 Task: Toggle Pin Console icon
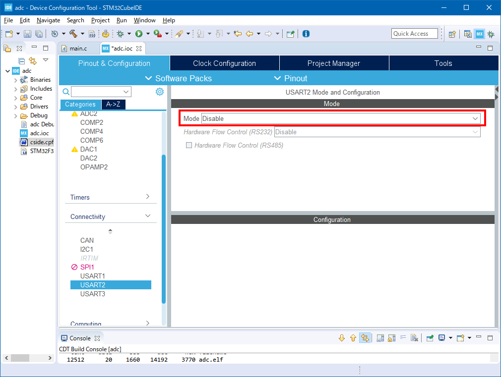pyautogui.click(x=430, y=338)
